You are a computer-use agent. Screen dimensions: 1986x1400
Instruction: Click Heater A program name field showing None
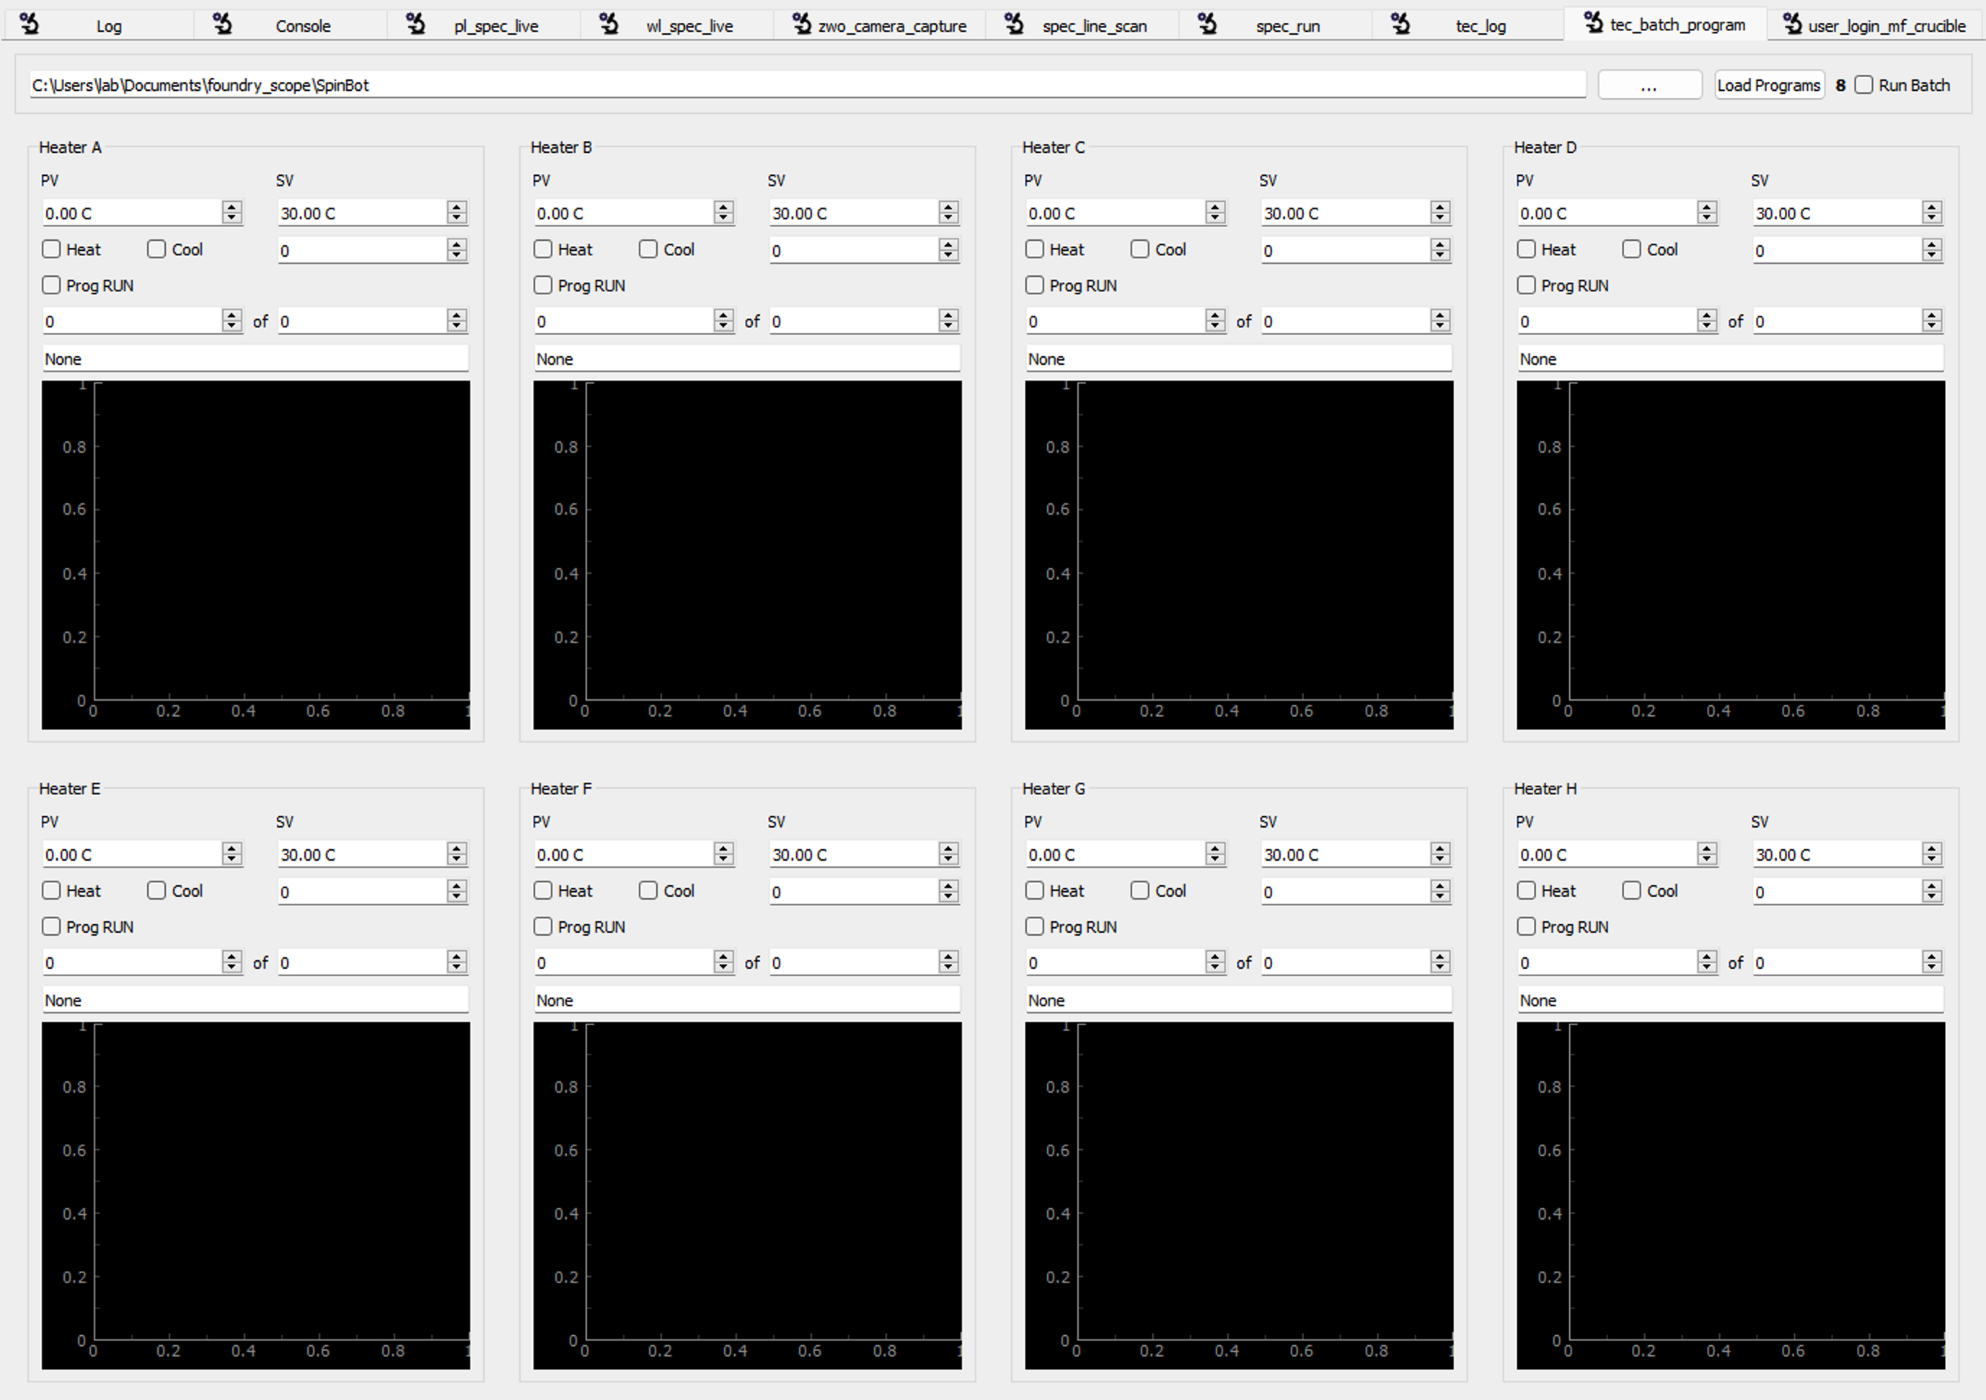(255, 359)
